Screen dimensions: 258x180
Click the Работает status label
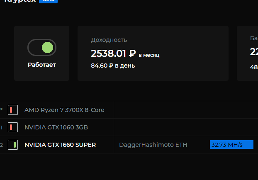pos(42,65)
